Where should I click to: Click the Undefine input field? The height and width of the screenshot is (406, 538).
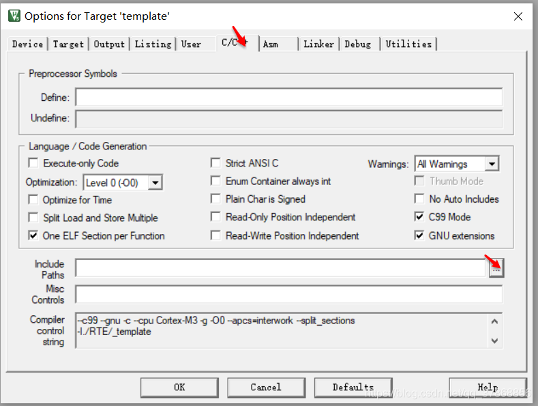point(289,119)
